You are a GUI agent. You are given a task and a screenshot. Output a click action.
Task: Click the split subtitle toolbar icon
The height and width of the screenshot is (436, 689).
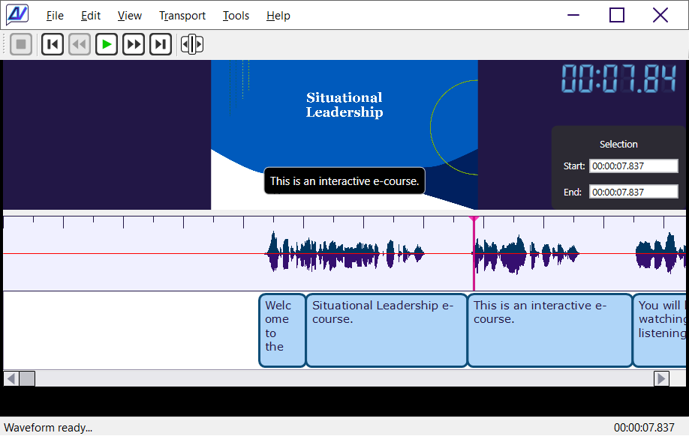tap(192, 45)
